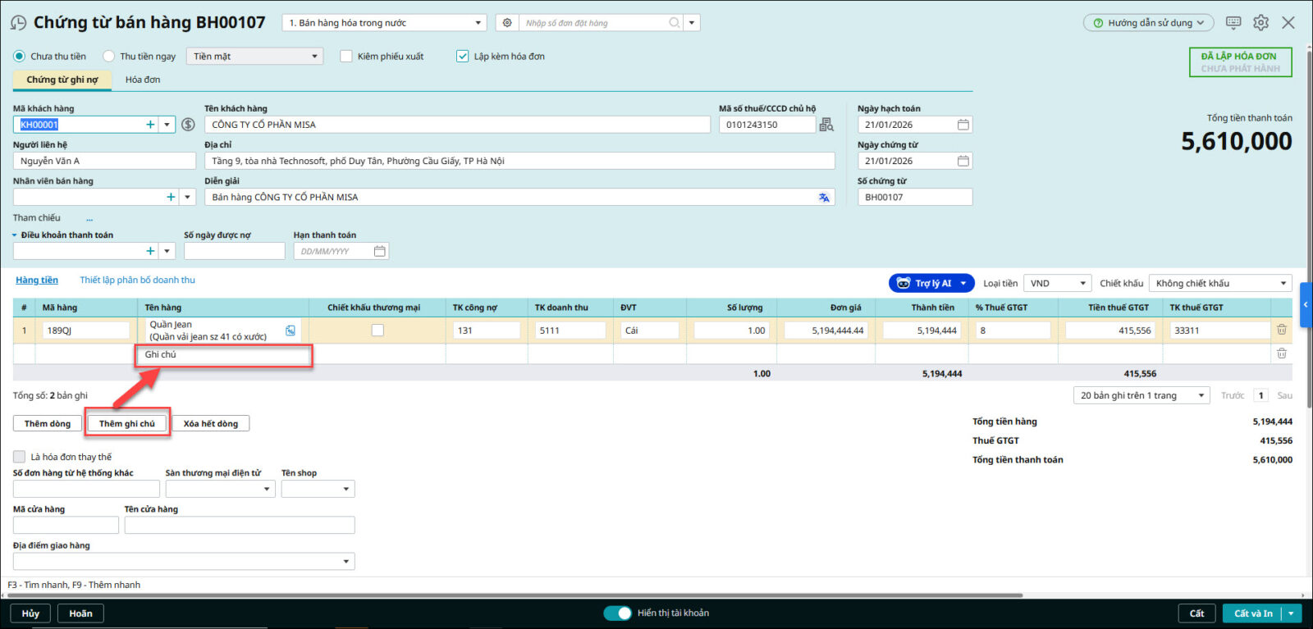Open calendar for Ngày hạch toán
Screen dimensions: 1313x629
(963, 125)
